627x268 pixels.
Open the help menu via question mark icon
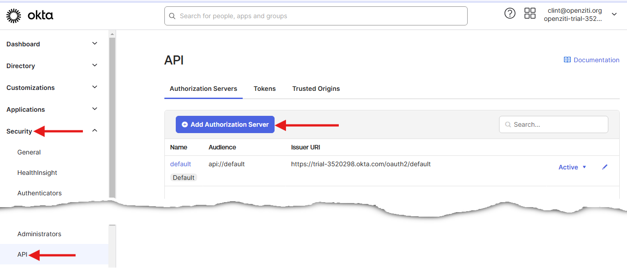[510, 13]
